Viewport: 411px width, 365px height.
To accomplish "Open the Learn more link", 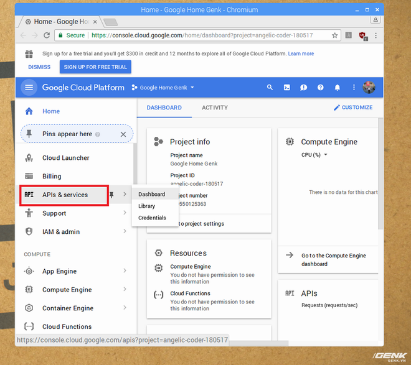I will pos(301,53).
